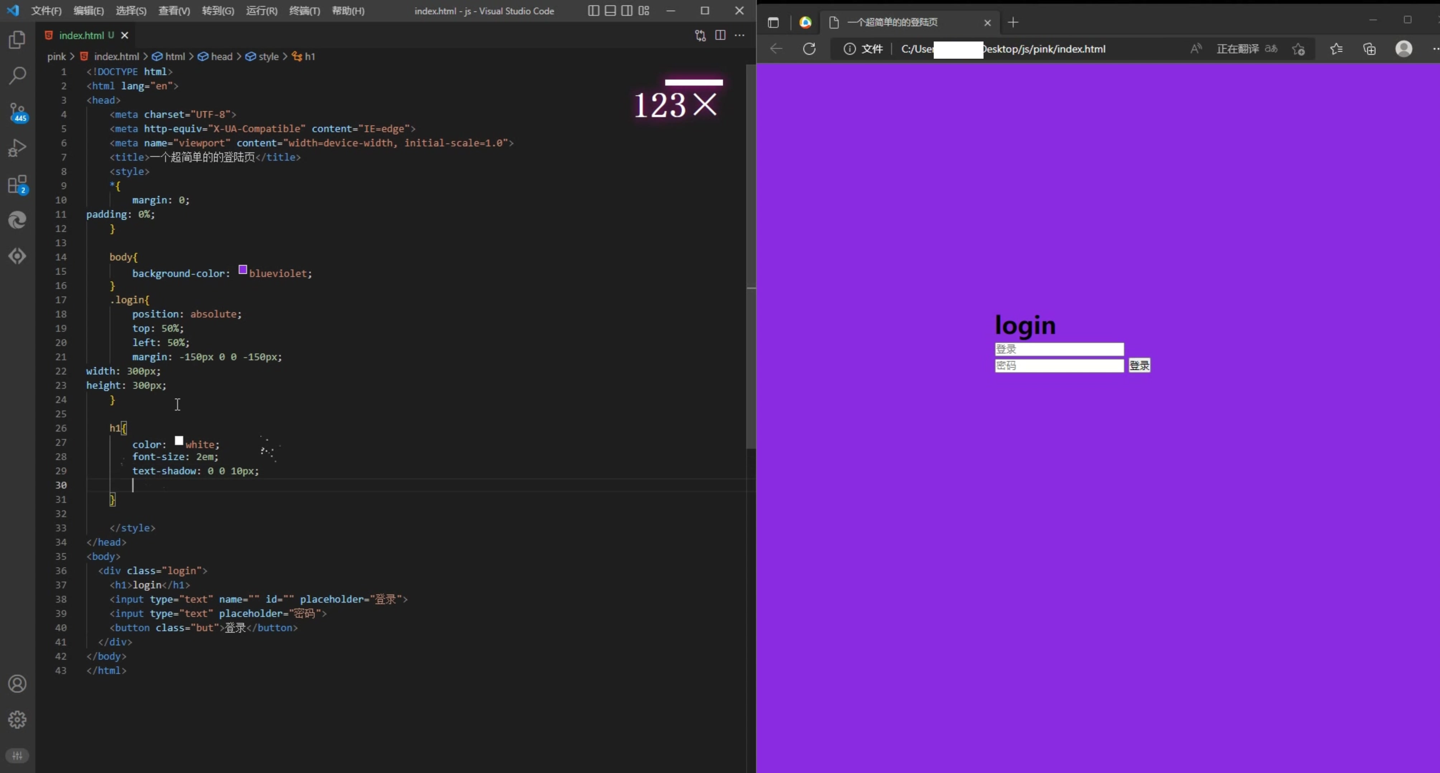Open Collections in Edge toolbar
This screenshot has width=1440, height=773.
1369,49
